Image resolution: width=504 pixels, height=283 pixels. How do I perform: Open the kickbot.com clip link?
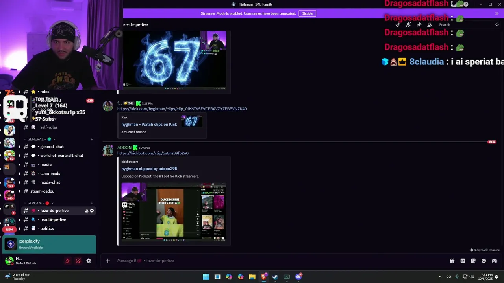point(153,153)
